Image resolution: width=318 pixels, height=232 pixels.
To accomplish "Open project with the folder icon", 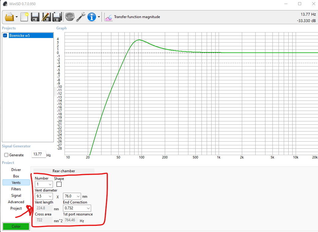I will [x=9, y=17].
